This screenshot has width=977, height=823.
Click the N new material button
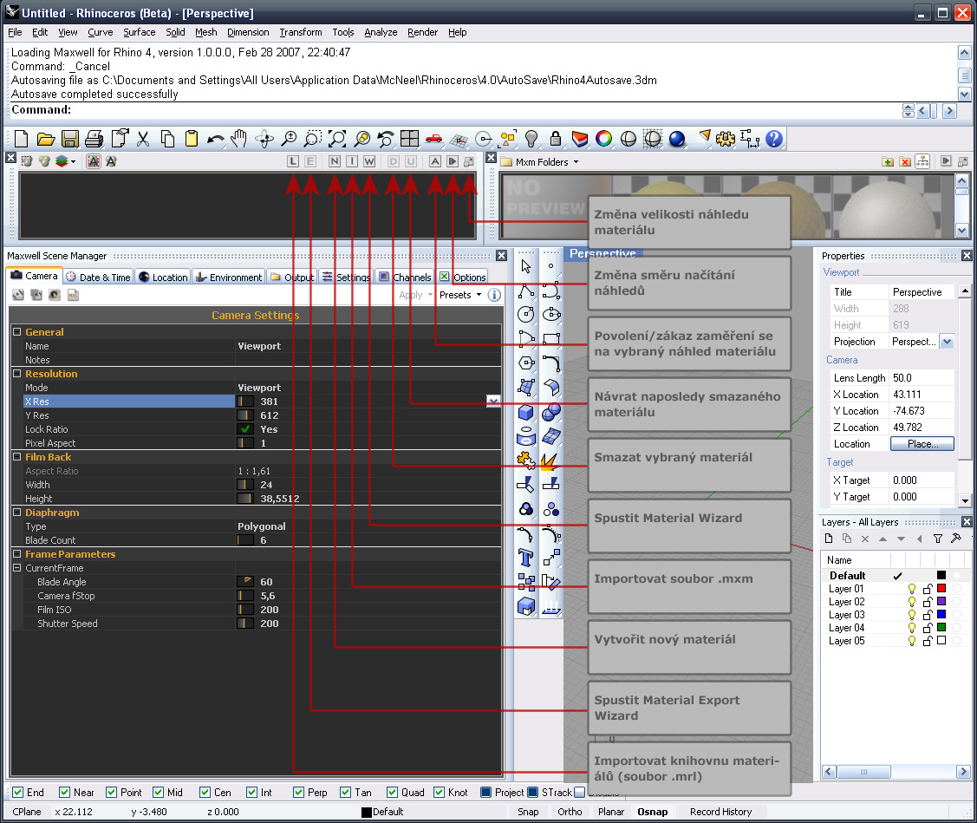coord(335,161)
